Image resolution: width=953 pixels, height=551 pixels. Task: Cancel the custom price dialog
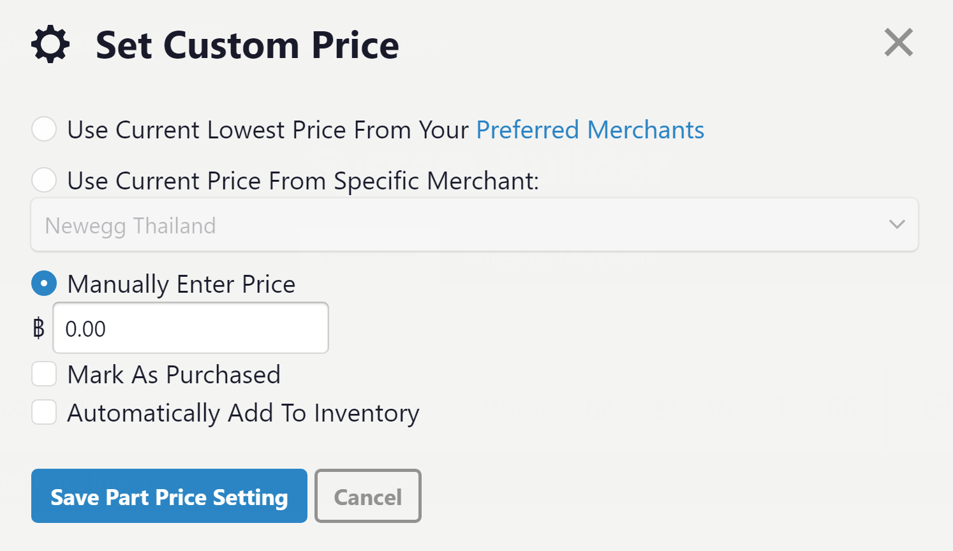coord(368,496)
